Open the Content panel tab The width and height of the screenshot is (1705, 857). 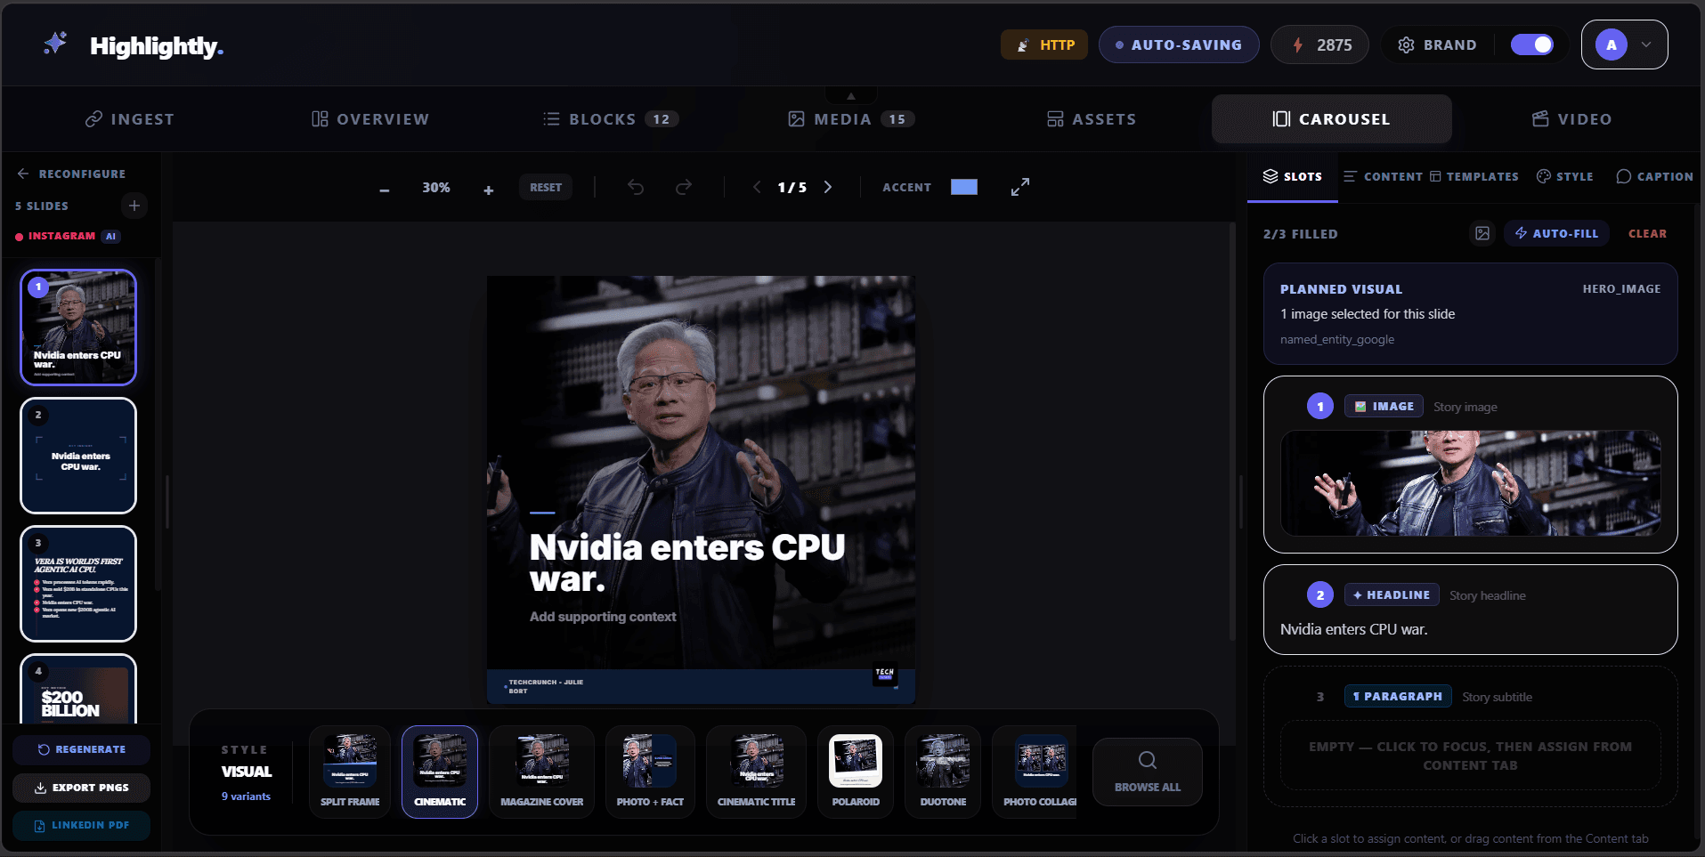pyautogui.click(x=1383, y=176)
